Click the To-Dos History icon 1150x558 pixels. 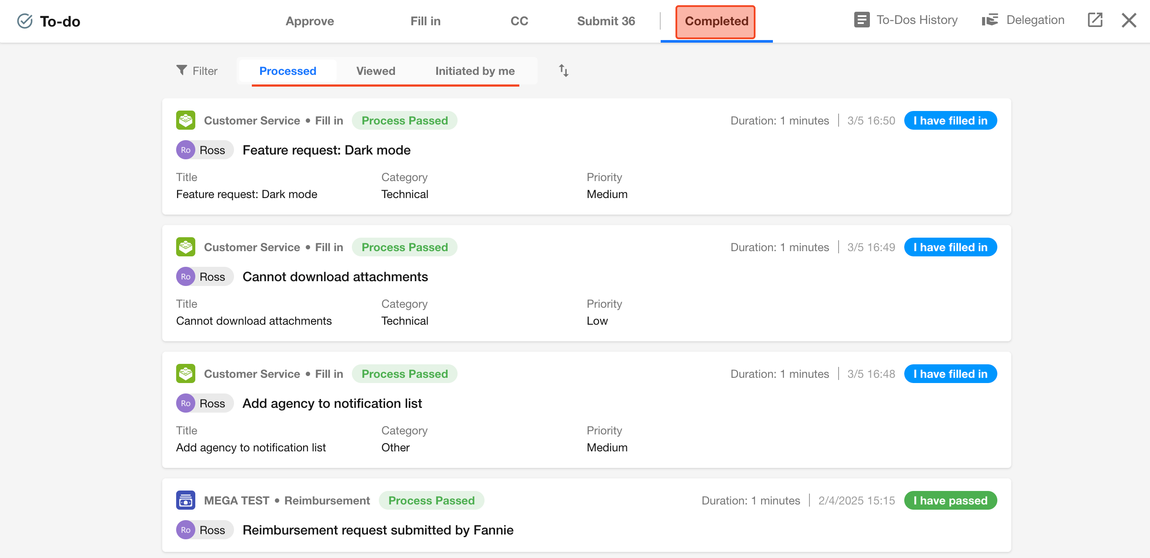click(861, 20)
